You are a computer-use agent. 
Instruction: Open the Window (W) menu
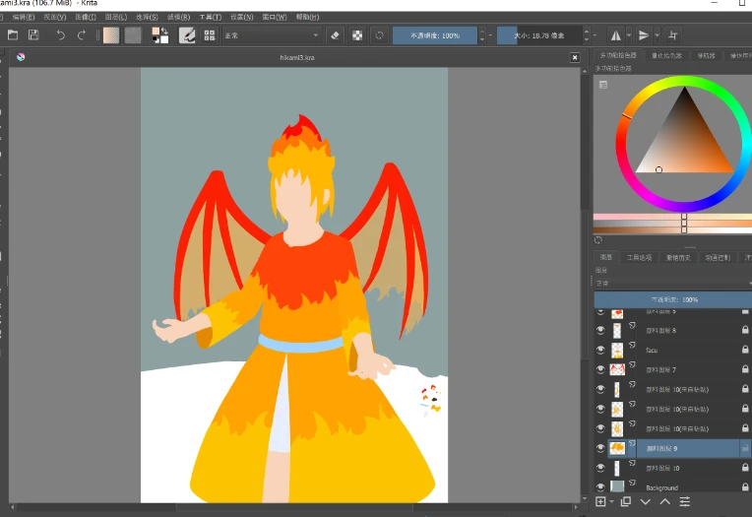click(275, 17)
